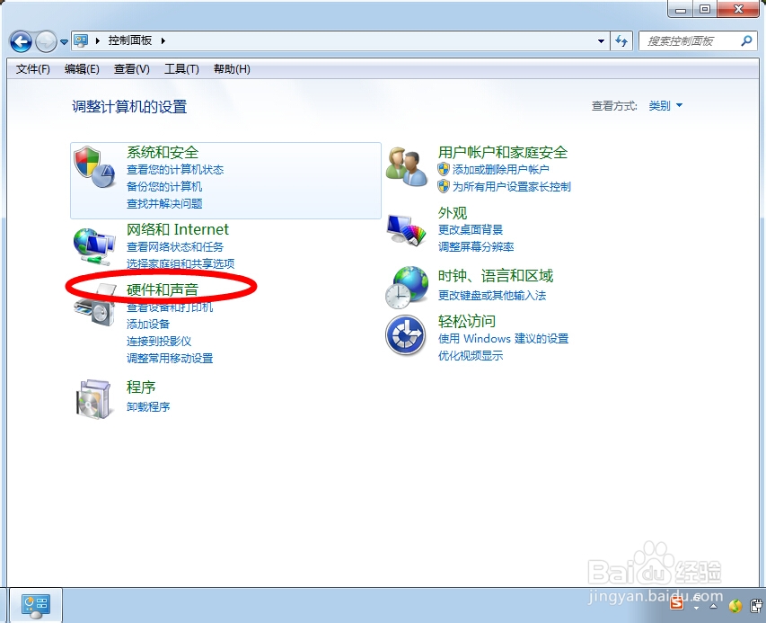Open the 硬件和声音 category
The width and height of the screenshot is (766, 623).
point(163,289)
